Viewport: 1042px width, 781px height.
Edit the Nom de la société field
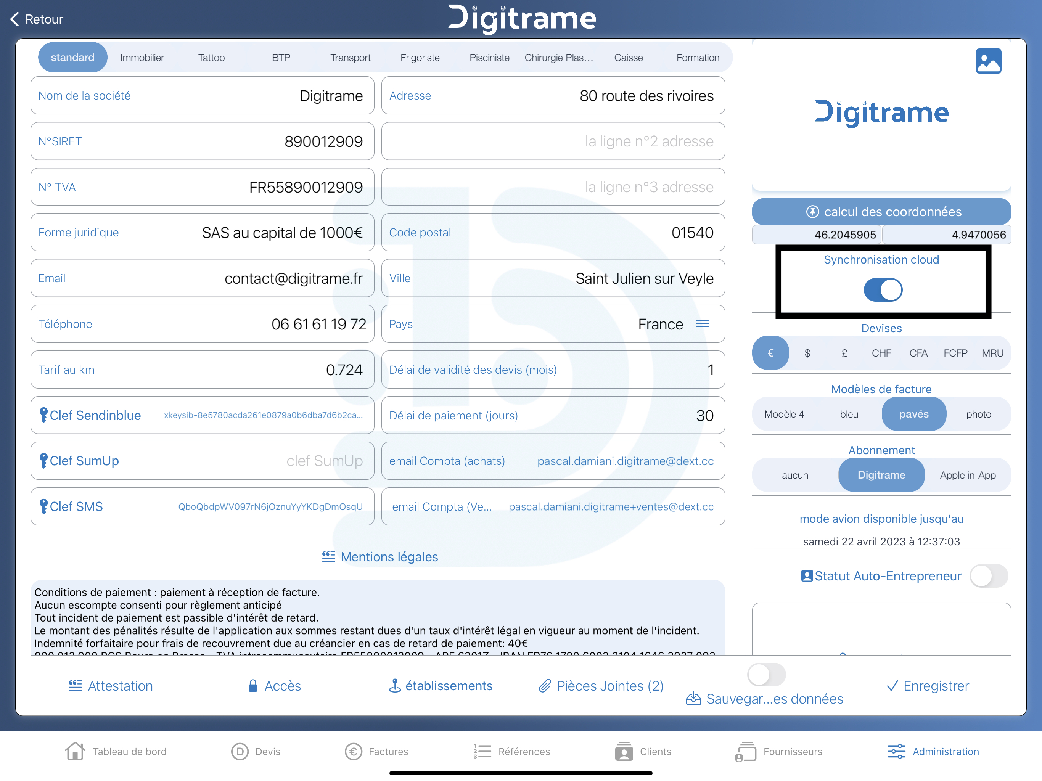point(203,96)
